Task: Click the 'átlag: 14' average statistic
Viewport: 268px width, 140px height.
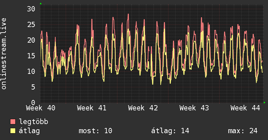Action: tap(170, 131)
